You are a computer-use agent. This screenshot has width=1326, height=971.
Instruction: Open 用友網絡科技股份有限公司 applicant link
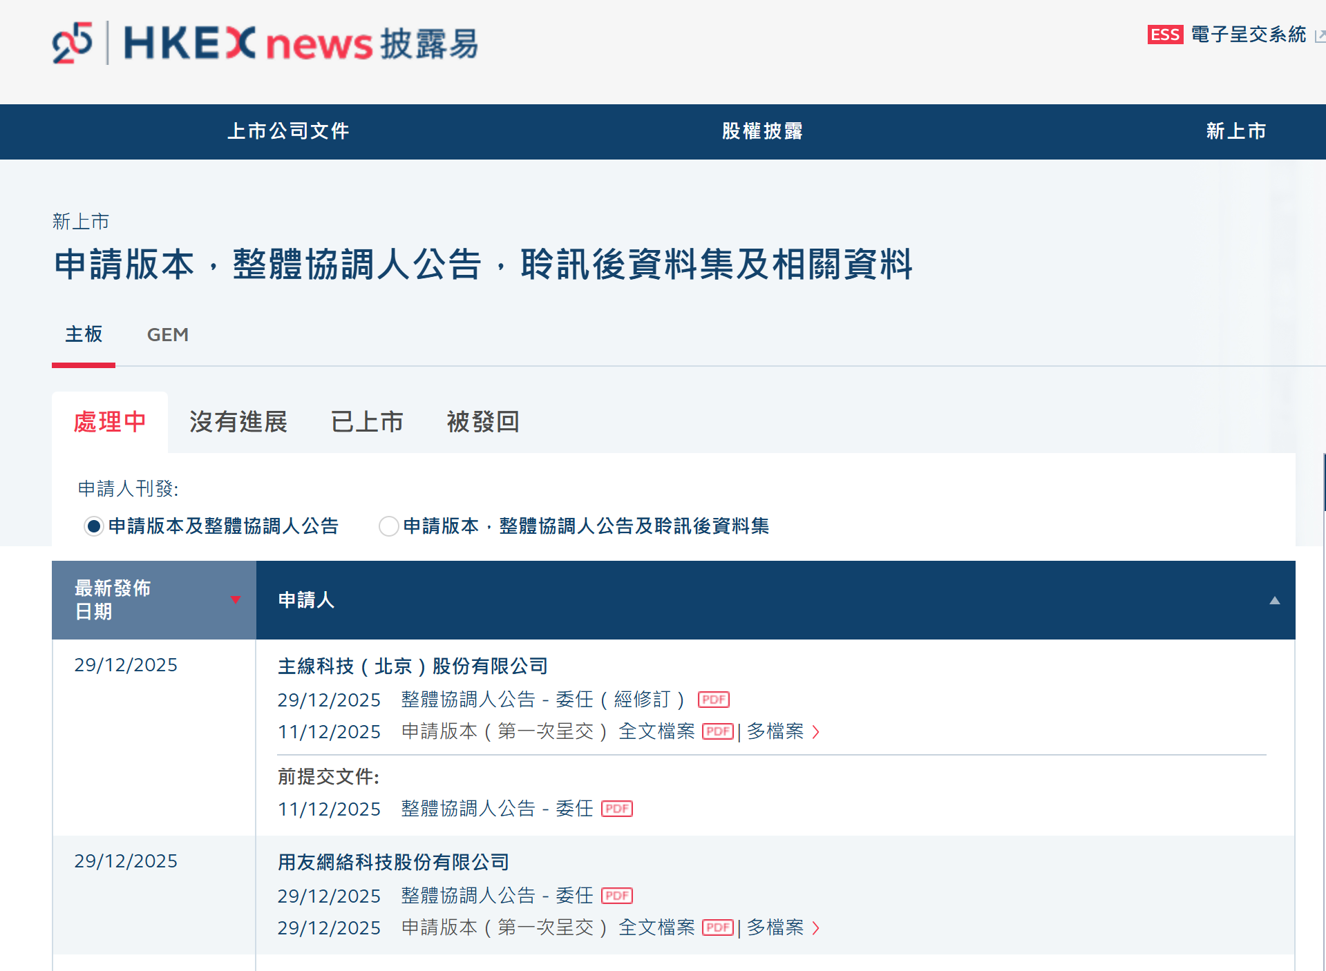pos(393,863)
